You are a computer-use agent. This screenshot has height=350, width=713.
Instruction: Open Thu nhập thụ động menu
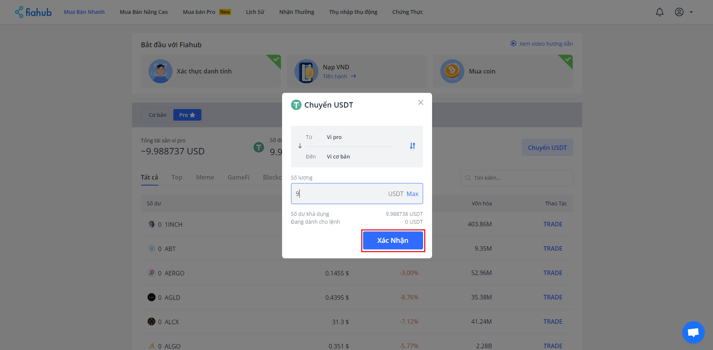353,12
